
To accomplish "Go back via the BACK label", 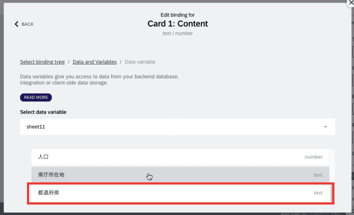I will pyautogui.click(x=27, y=24).
